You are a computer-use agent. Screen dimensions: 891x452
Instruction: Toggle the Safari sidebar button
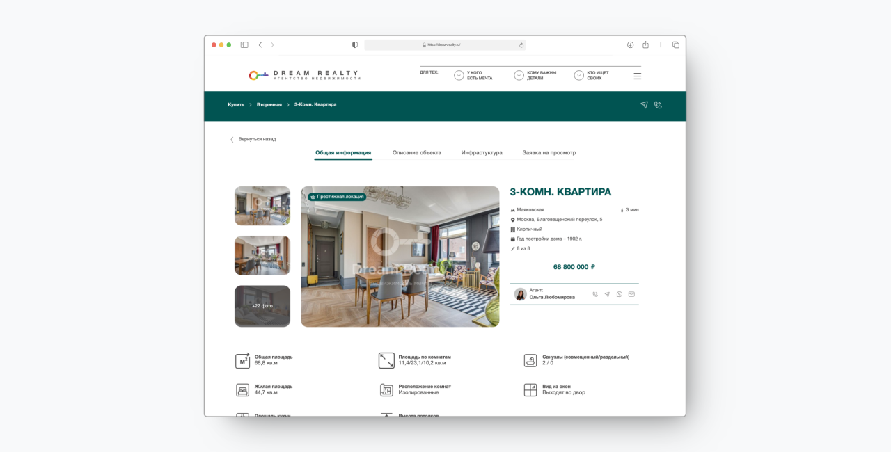pos(244,45)
